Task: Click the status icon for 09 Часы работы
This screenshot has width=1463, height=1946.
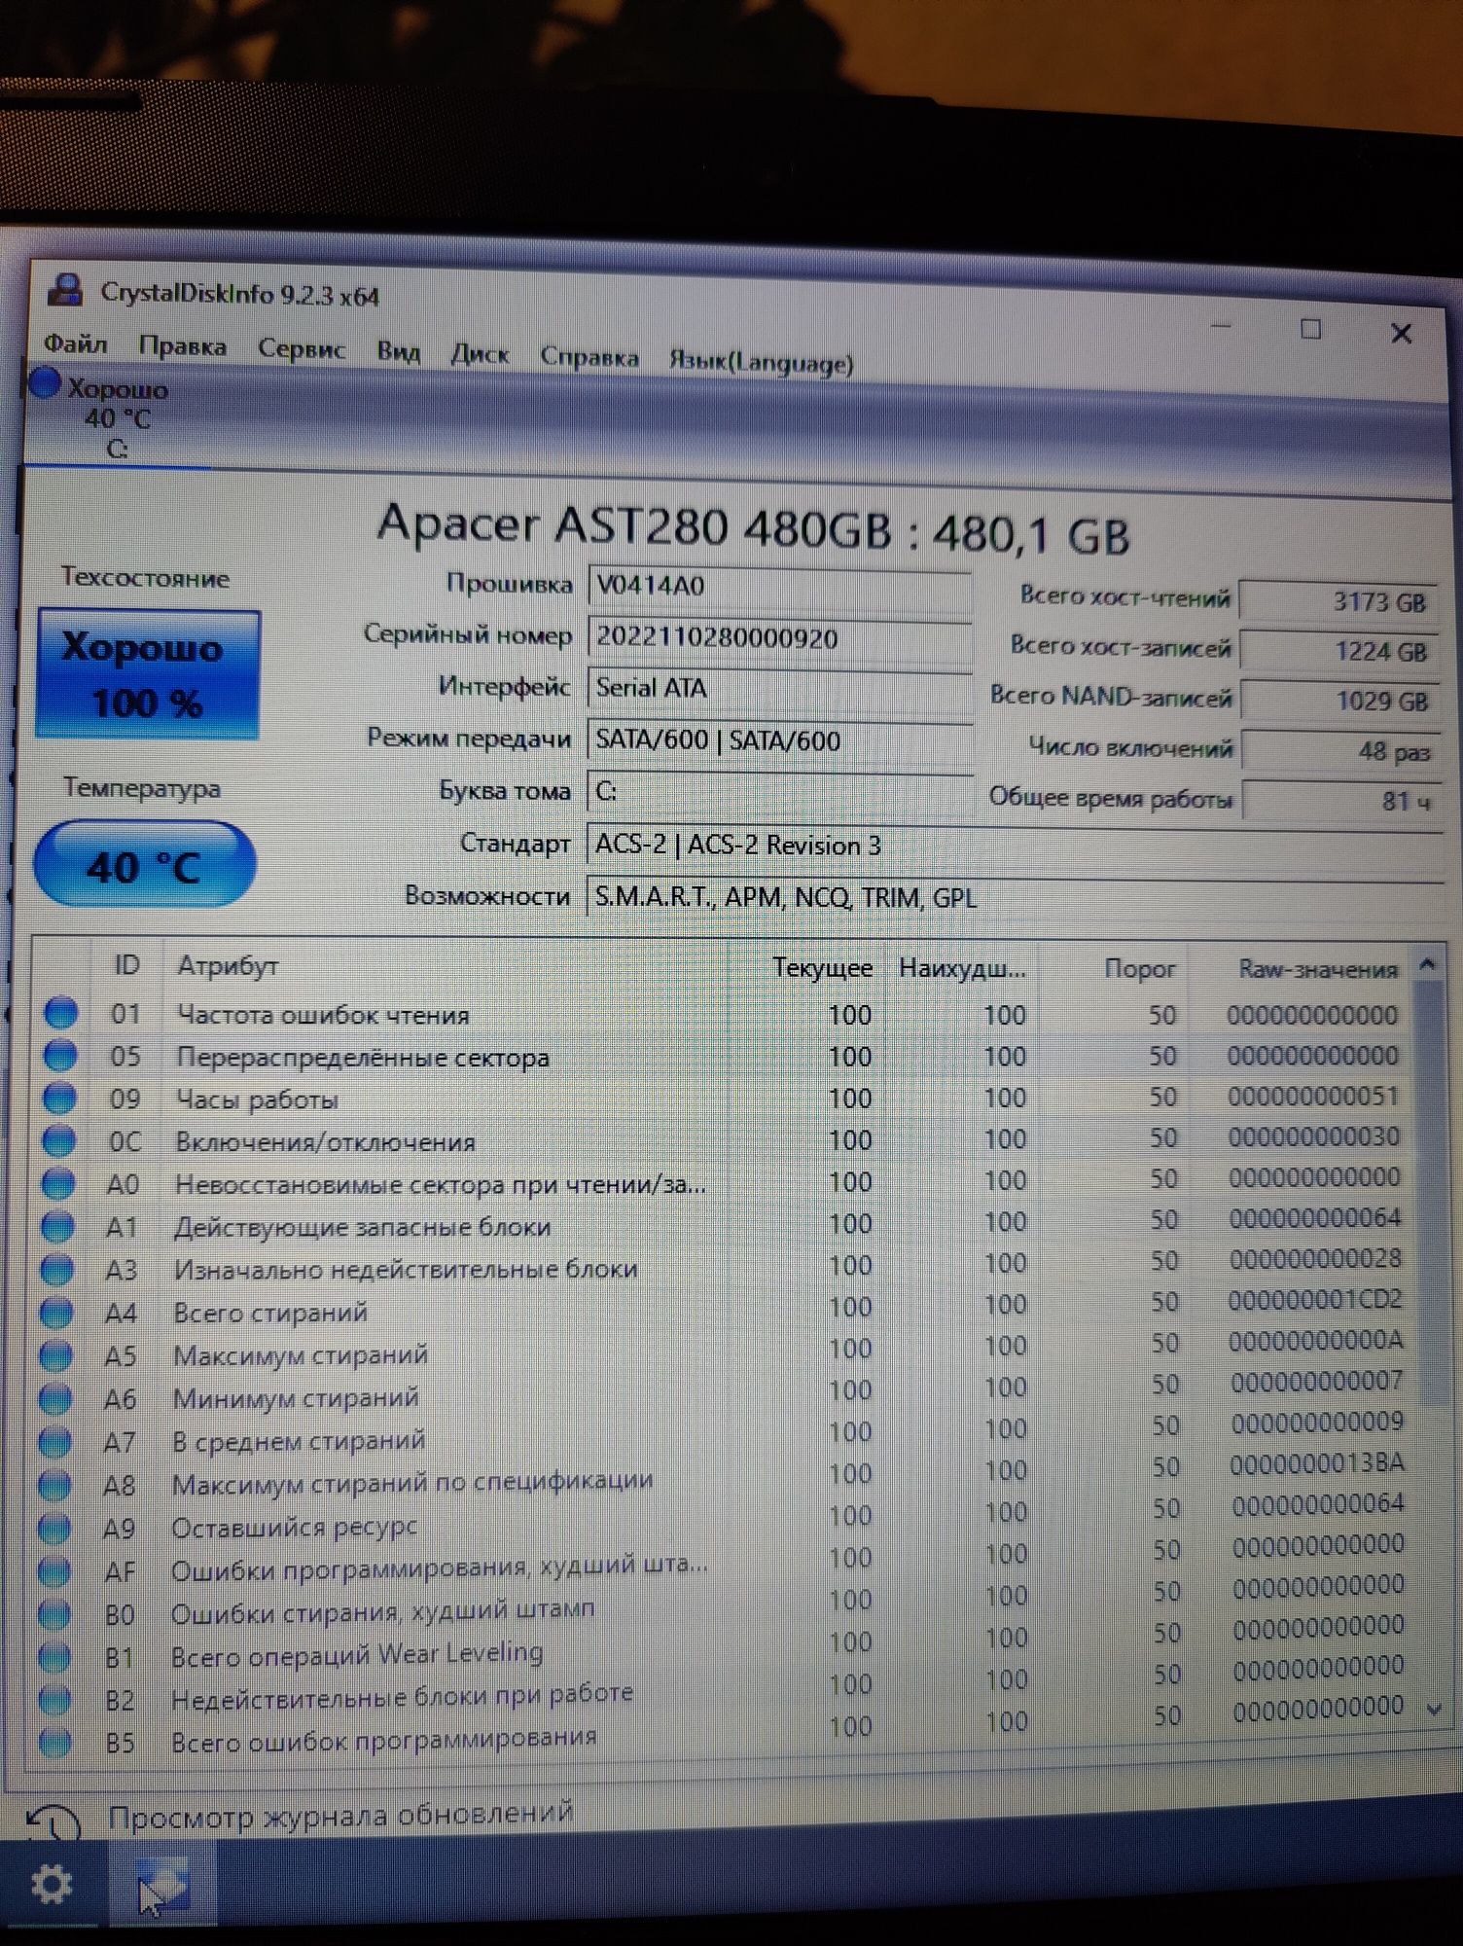Action: [x=59, y=1097]
